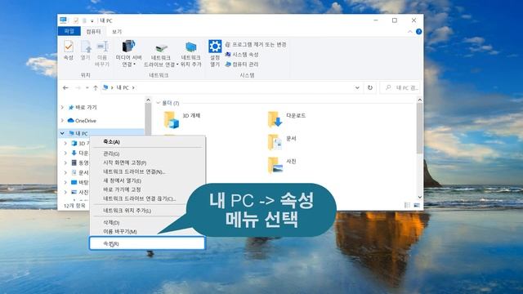The image size is (523, 294).
Task: Switch to details view icon in status bar
Action: click(x=407, y=205)
